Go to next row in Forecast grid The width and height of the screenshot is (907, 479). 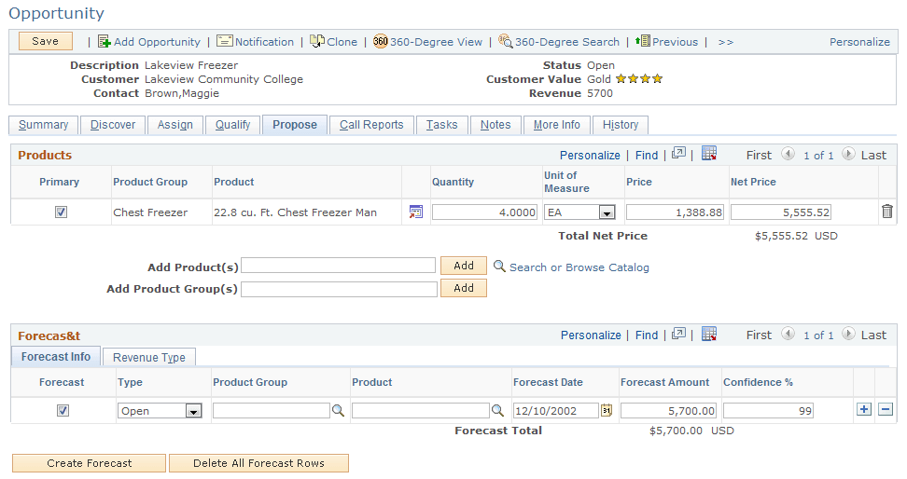pyautogui.click(x=848, y=334)
